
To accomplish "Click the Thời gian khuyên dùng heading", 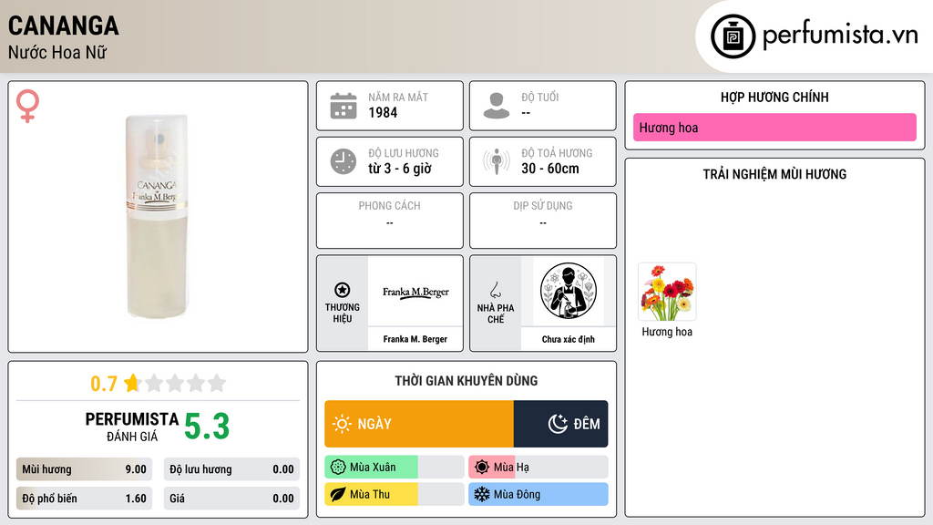I will pos(466,381).
